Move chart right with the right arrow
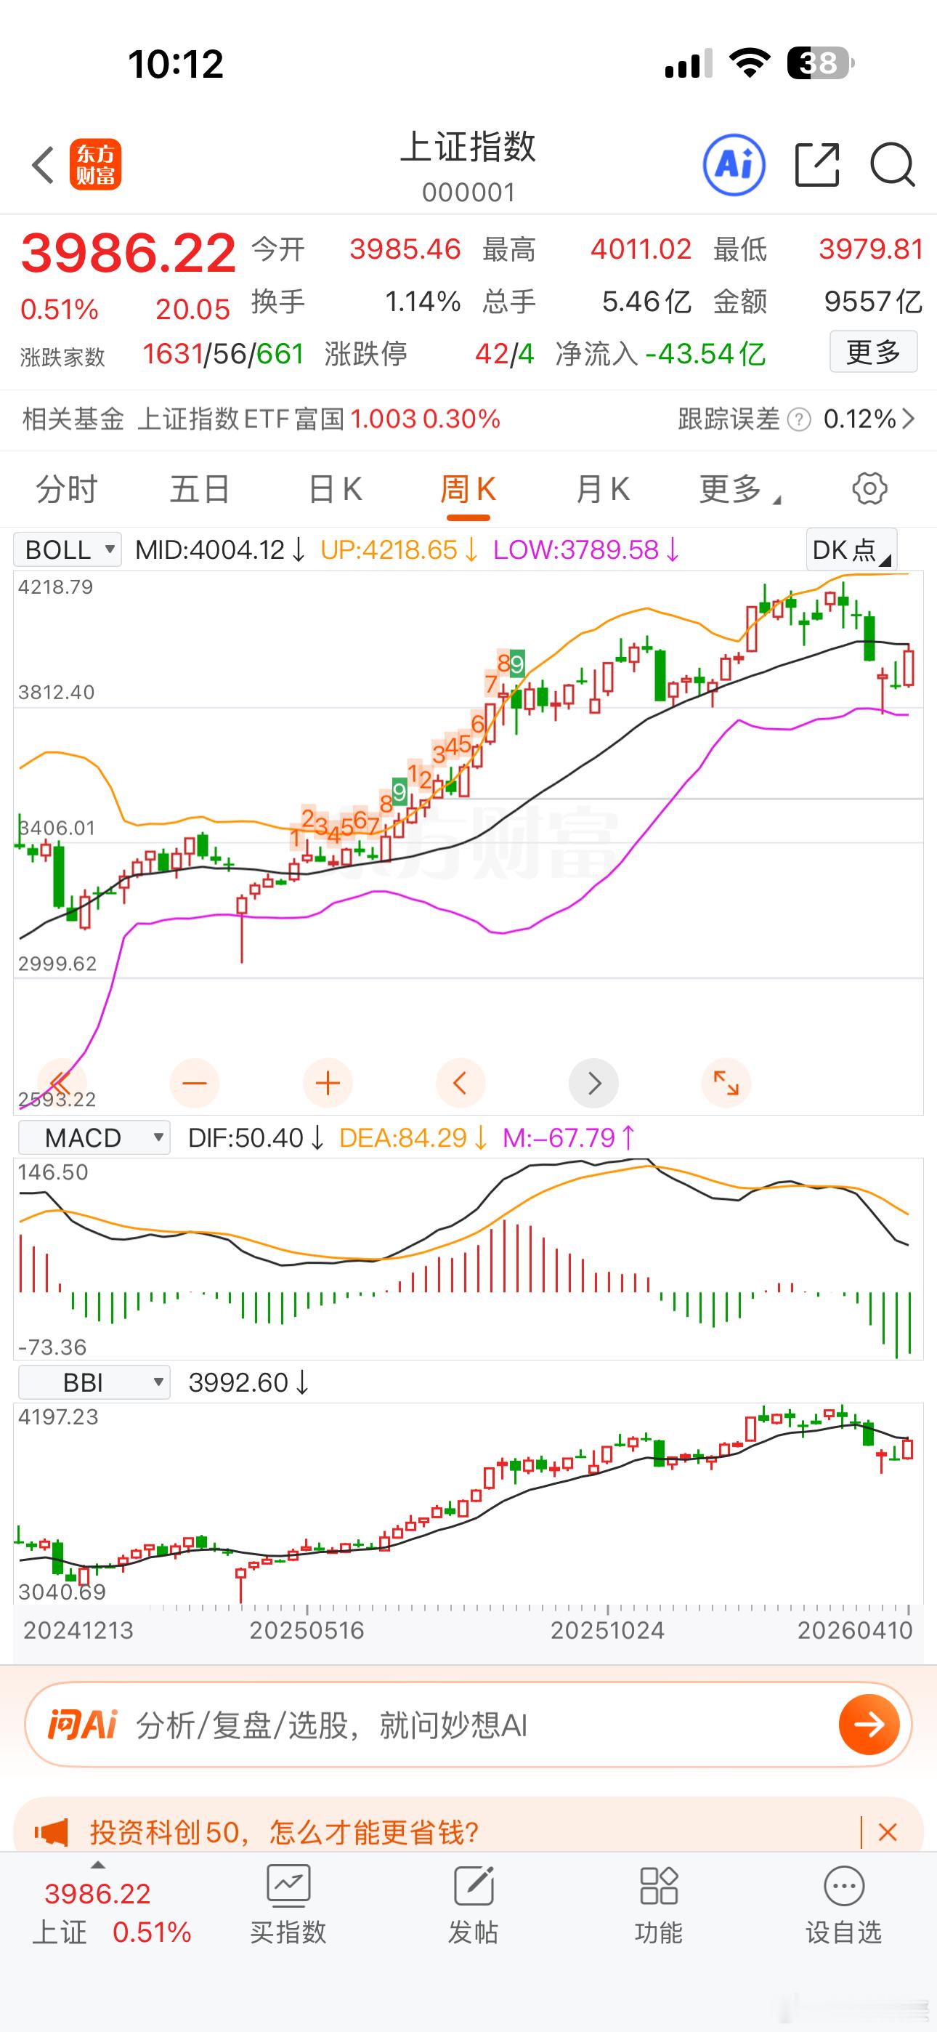The image size is (937, 2032). click(x=593, y=1083)
